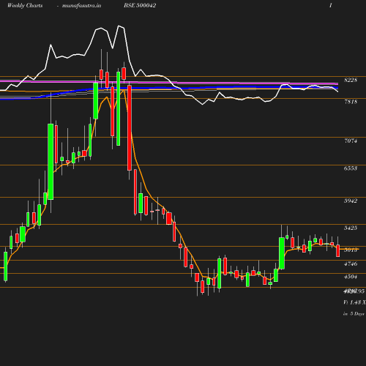366x366 pixels.
Task: Click the 8228 price level label
Action: 351,80
